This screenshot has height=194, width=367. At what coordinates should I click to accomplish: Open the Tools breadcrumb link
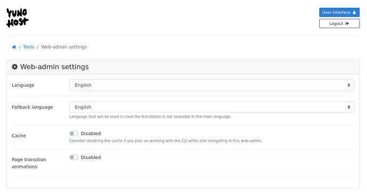pos(29,47)
